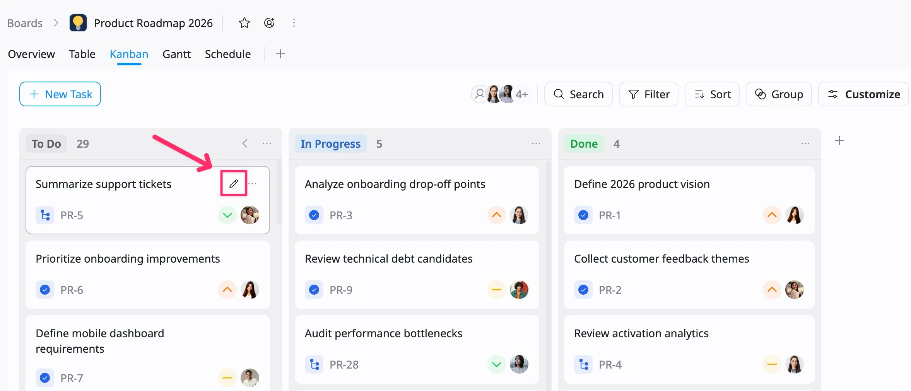Open the To Do column options menu
The width and height of the screenshot is (911, 391).
[x=267, y=143]
